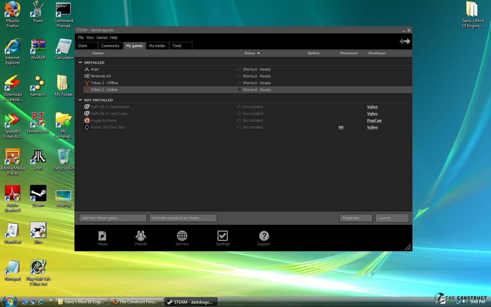491x307 pixels.
Task: Click the Add non-Steam game button
Action: [x=113, y=218]
